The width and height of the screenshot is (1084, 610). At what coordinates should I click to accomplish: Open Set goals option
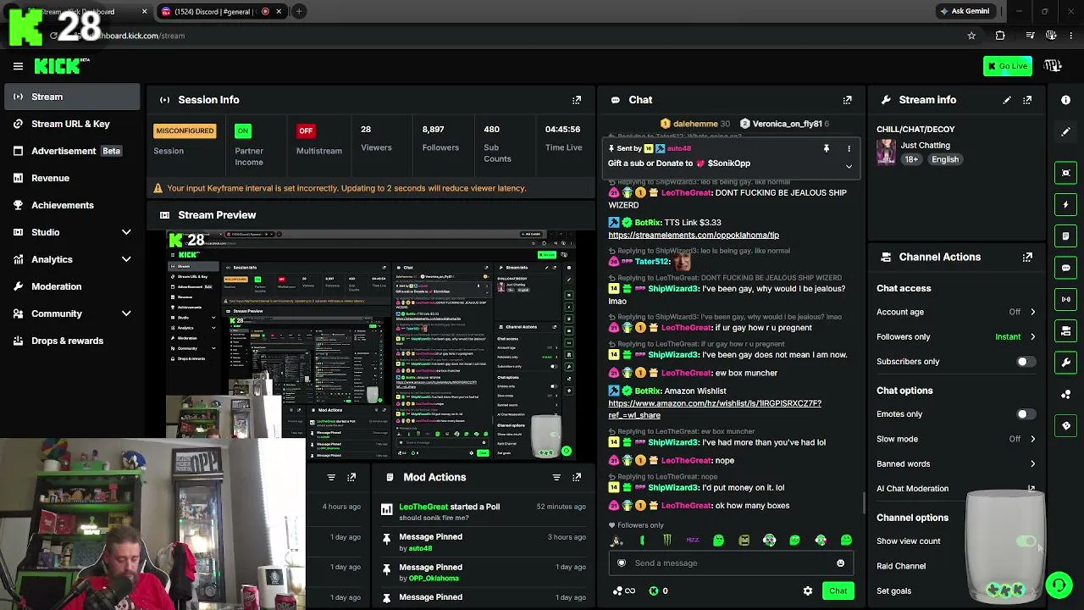point(893,591)
